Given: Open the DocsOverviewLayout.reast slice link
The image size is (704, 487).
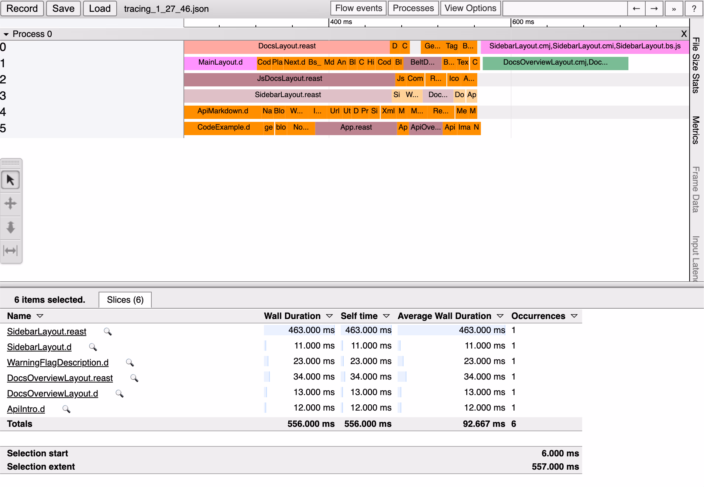Looking at the screenshot, I should (x=60, y=378).
